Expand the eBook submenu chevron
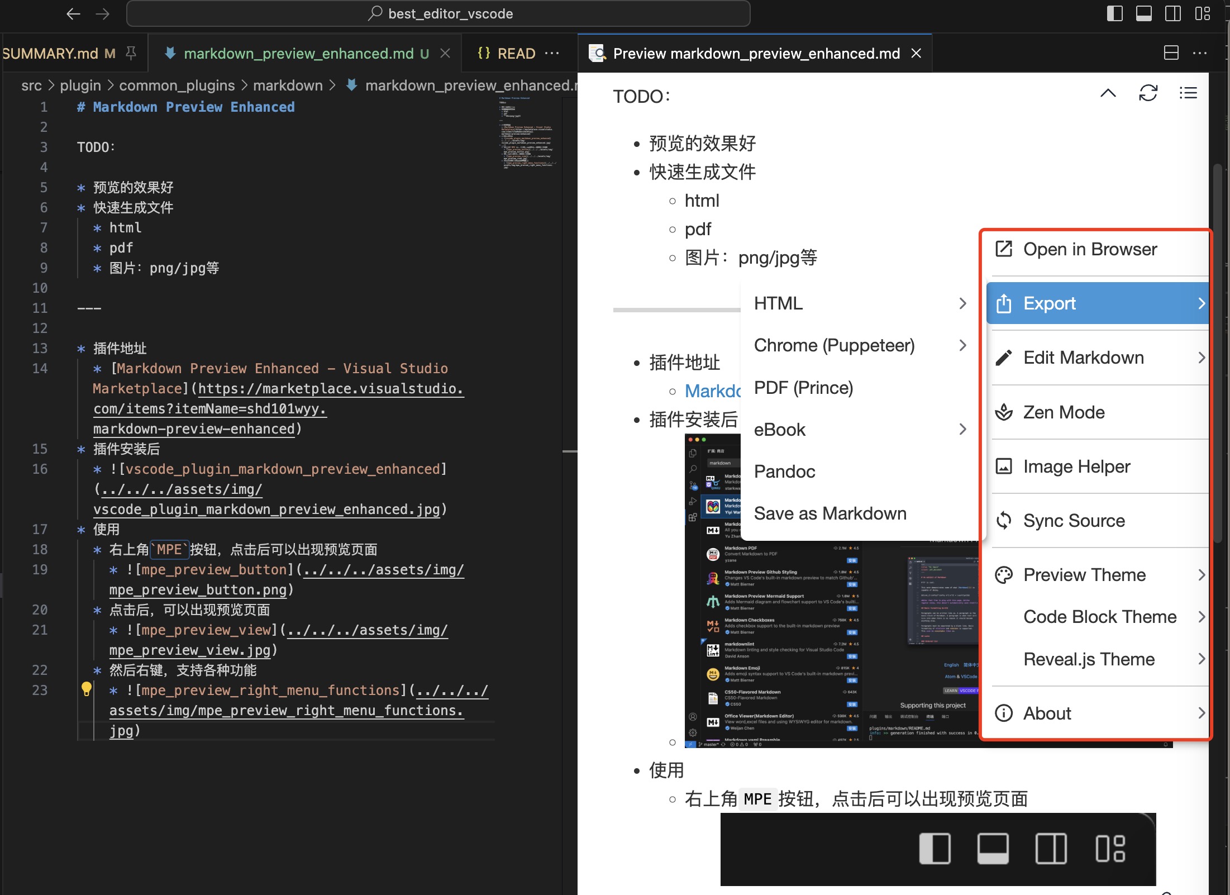The width and height of the screenshot is (1230, 895). (962, 429)
